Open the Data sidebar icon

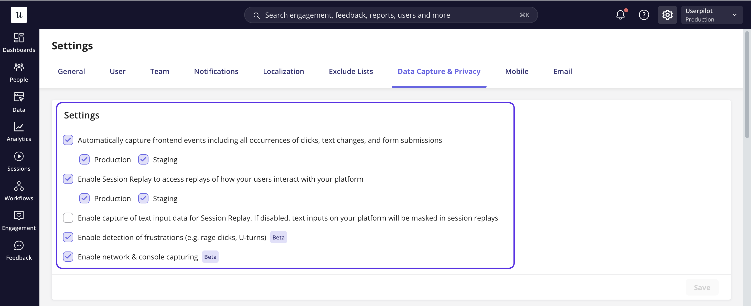[19, 97]
